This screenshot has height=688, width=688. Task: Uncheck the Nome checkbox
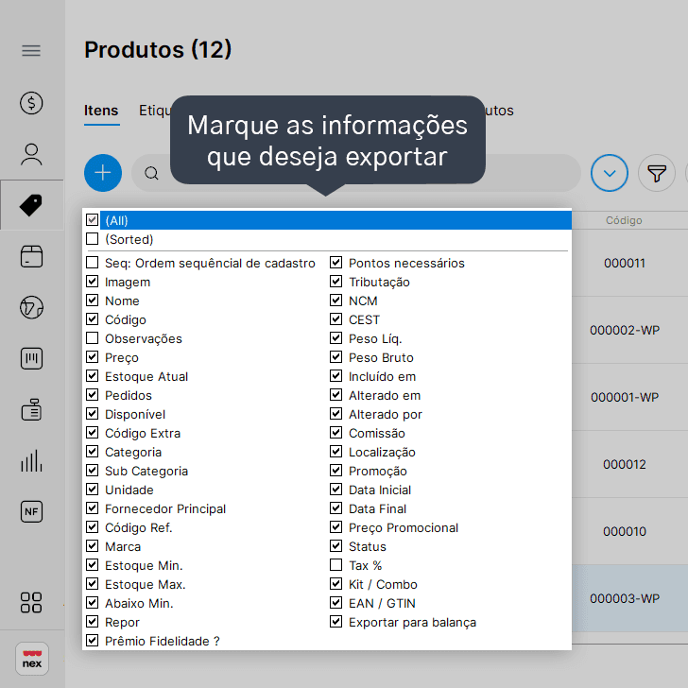93,301
